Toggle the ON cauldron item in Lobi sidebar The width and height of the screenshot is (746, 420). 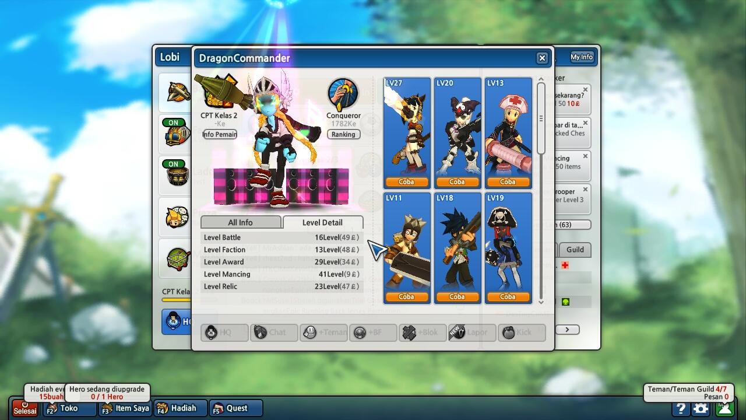(x=177, y=173)
